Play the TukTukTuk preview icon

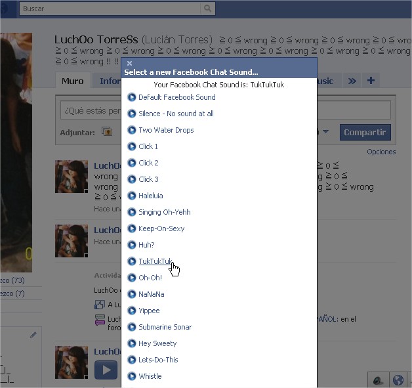(x=132, y=261)
